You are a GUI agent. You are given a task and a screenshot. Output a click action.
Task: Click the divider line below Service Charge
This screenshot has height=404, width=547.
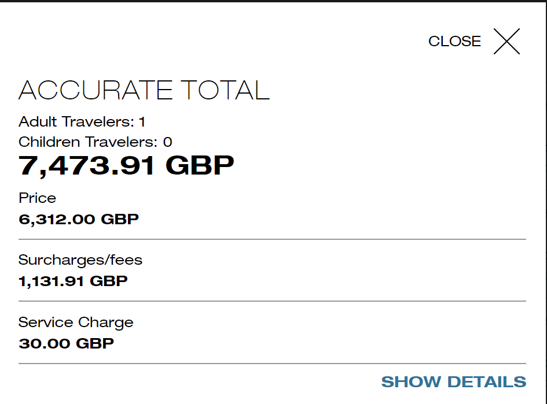[272, 364]
